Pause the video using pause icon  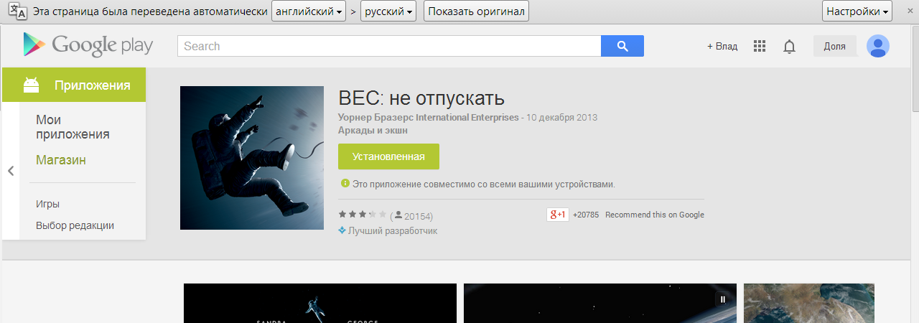pos(723,299)
